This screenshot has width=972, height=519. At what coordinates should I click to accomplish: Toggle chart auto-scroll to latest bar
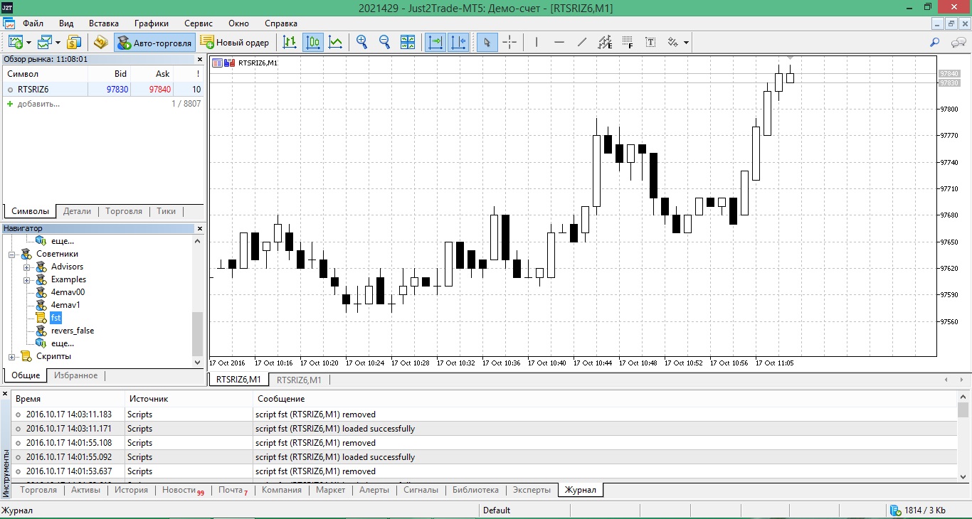point(435,42)
